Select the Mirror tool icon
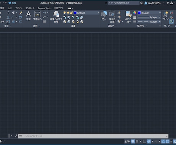This screenshot has width=176, height=145. coord(8,17)
